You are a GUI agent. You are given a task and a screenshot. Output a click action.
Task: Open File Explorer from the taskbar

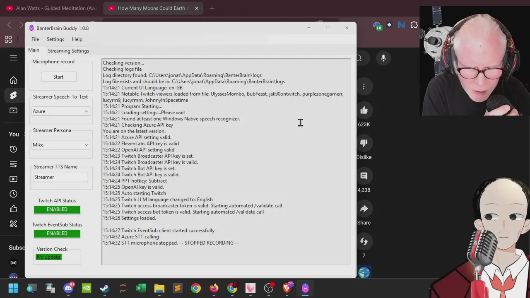[x=159, y=288]
